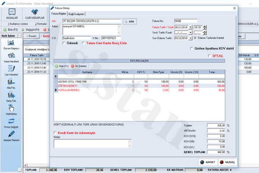259x173 pixels.
Task: Delete invoice item with Sil (Delete)
Action: (x=79, y=66)
